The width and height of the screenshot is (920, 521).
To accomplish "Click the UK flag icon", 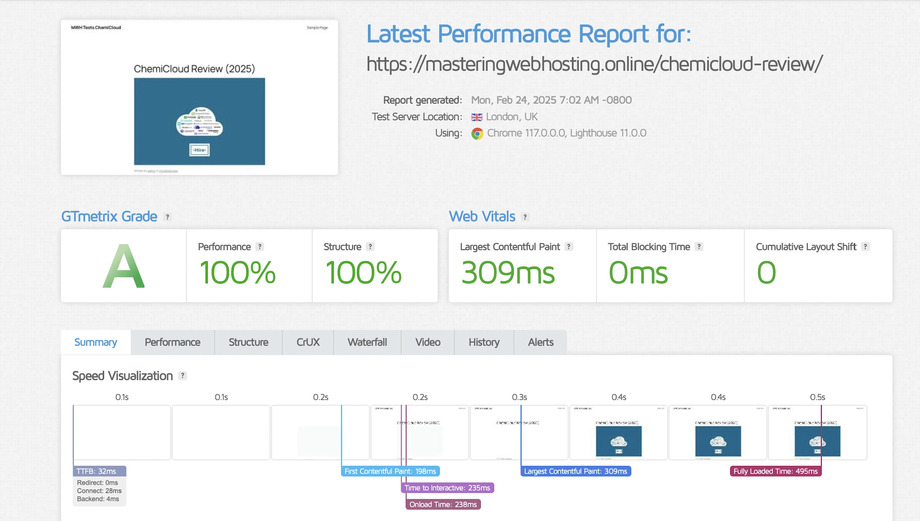I will (477, 117).
